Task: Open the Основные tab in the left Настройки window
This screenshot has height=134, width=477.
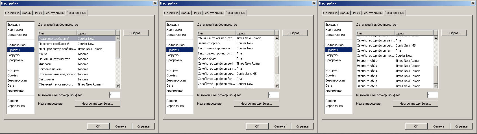Action: [x=12, y=13]
